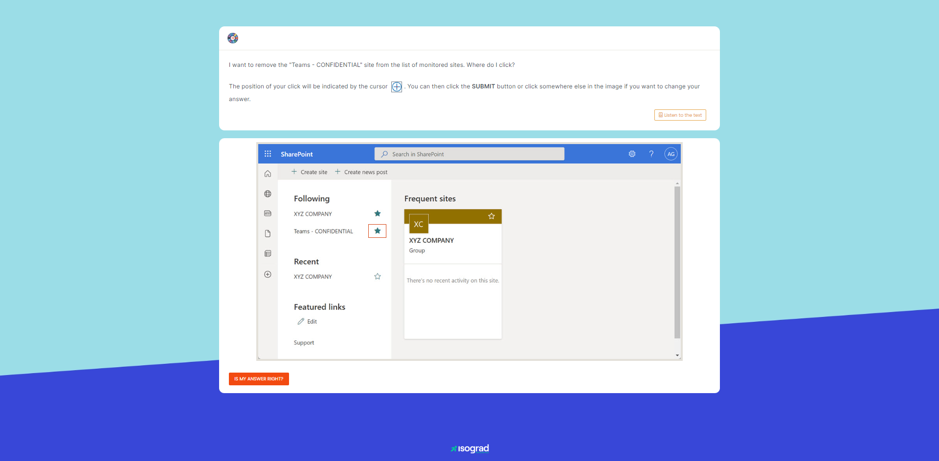Click the Frequent sites heading

click(x=430, y=199)
